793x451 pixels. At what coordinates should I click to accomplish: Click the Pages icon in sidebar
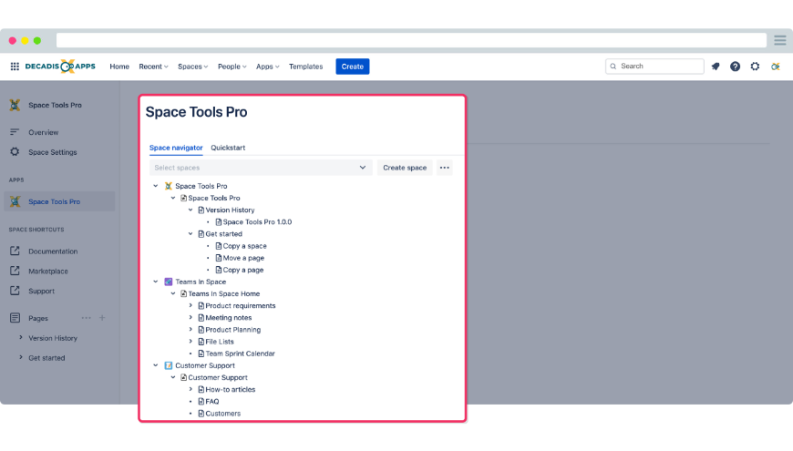coord(15,317)
